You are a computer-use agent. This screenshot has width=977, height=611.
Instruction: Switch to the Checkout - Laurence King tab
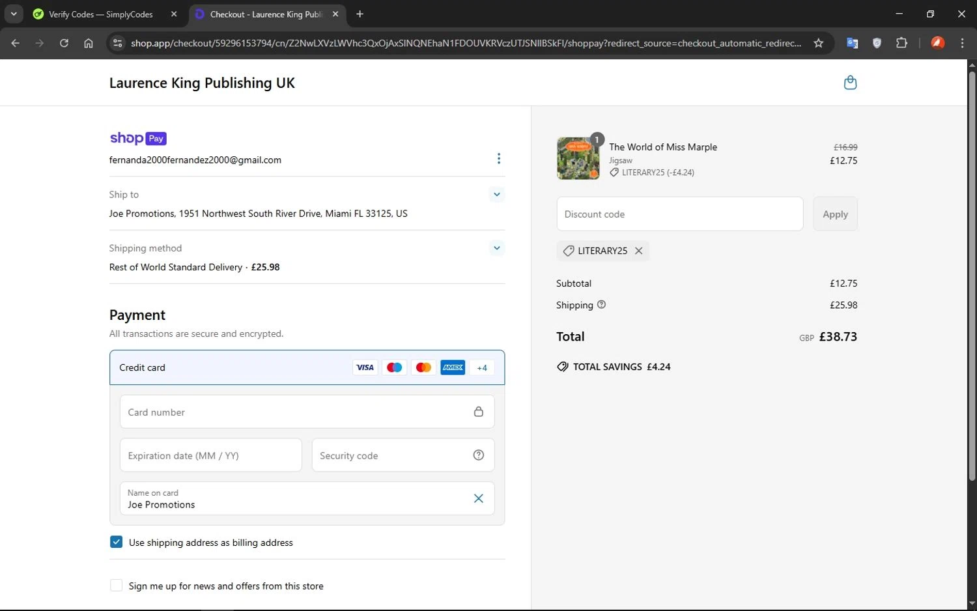pyautogui.click(x=266, y=14)
